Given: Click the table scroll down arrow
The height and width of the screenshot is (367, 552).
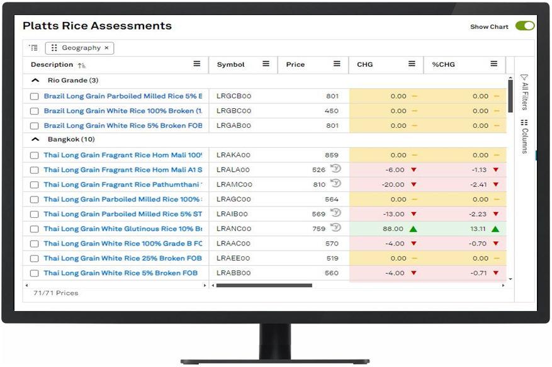Looking at the screenshot, I should click(510, 279).
